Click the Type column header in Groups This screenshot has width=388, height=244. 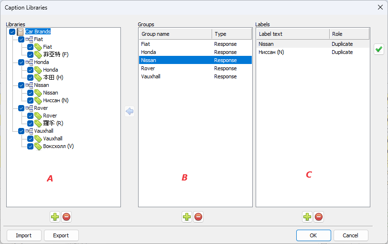[x=232, y=34]
